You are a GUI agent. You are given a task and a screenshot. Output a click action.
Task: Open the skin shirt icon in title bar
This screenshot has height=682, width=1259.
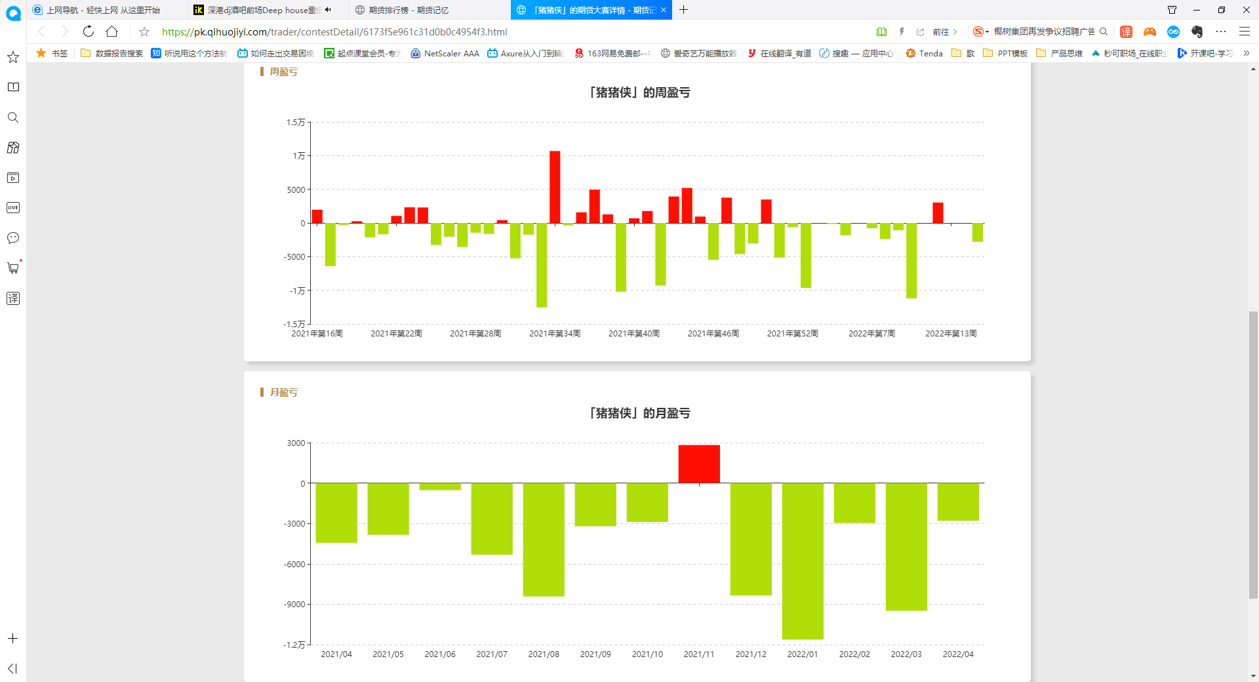click(x=1172, y=10)
